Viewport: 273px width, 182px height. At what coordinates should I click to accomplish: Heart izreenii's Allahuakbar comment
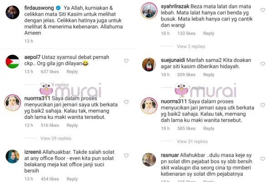126,156
